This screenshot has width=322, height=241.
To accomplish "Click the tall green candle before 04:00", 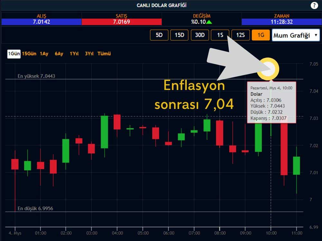I will tap(104, 132).
